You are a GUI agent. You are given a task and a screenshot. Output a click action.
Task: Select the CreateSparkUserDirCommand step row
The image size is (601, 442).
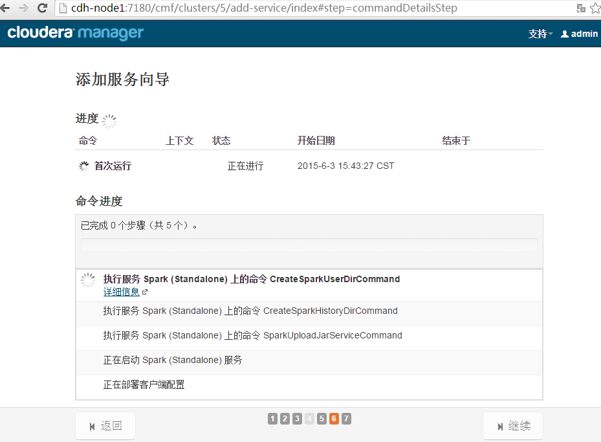click(x=309, y=285)
